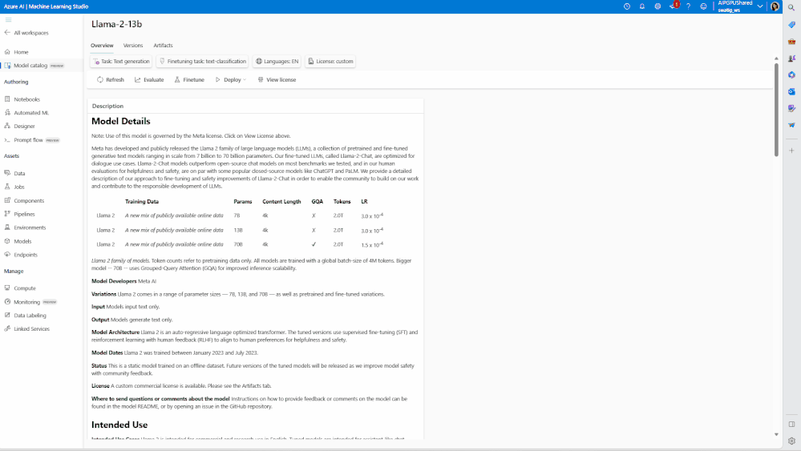Toggle the hamburger navigation menu
Viewport: 801px width, 451px height.
pos(8,20)
